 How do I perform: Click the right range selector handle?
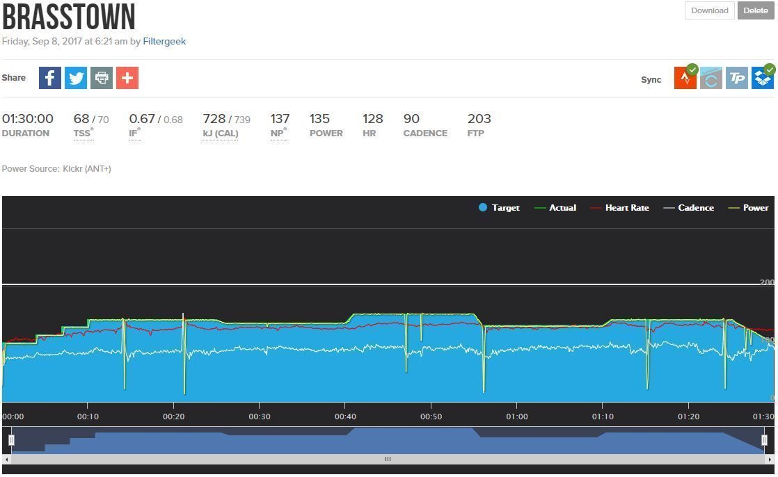click(764, 440)
